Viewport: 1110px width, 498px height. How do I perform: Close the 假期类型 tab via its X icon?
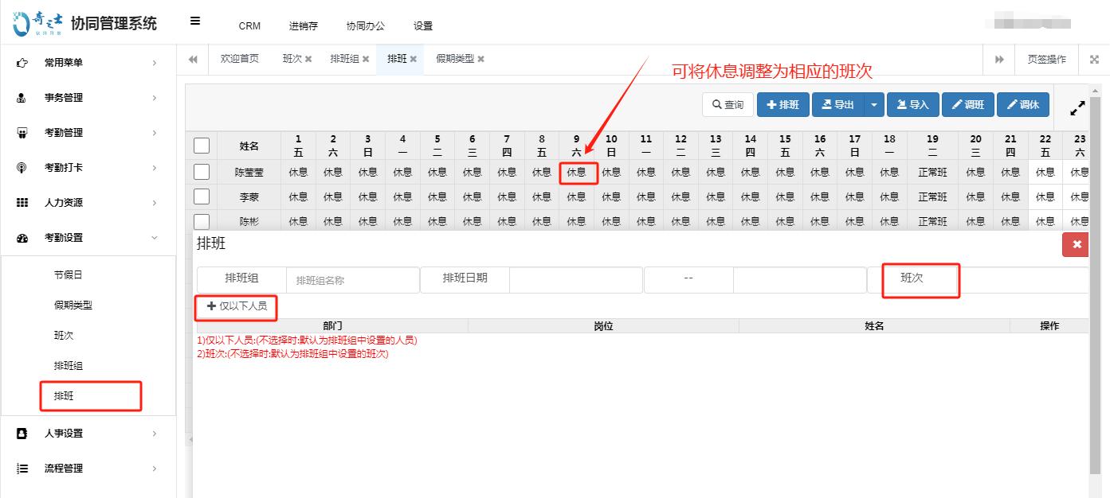pos(480,60)
